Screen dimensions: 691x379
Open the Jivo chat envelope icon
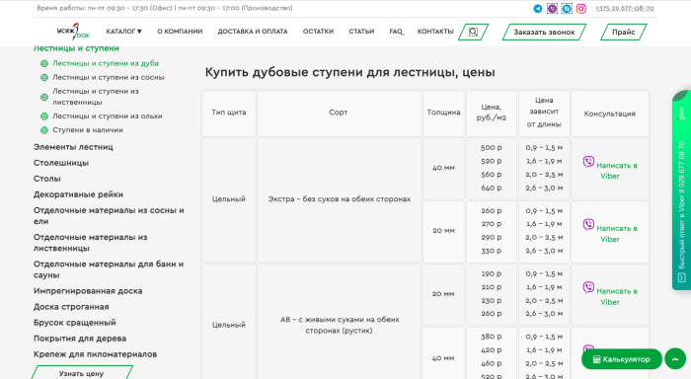click(682, 277)
